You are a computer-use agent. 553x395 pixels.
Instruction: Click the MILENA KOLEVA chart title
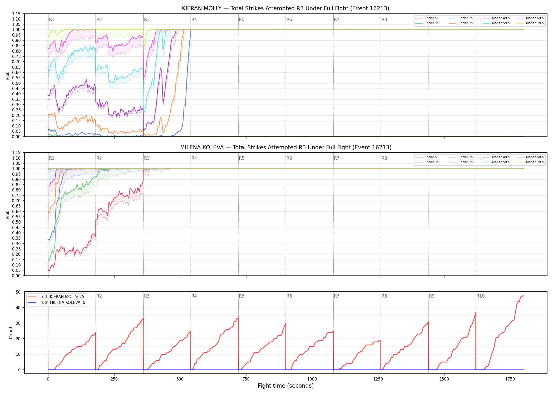coord(285,147)
